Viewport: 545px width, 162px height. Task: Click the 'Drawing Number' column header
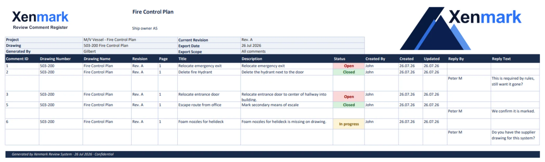[55, 59]
